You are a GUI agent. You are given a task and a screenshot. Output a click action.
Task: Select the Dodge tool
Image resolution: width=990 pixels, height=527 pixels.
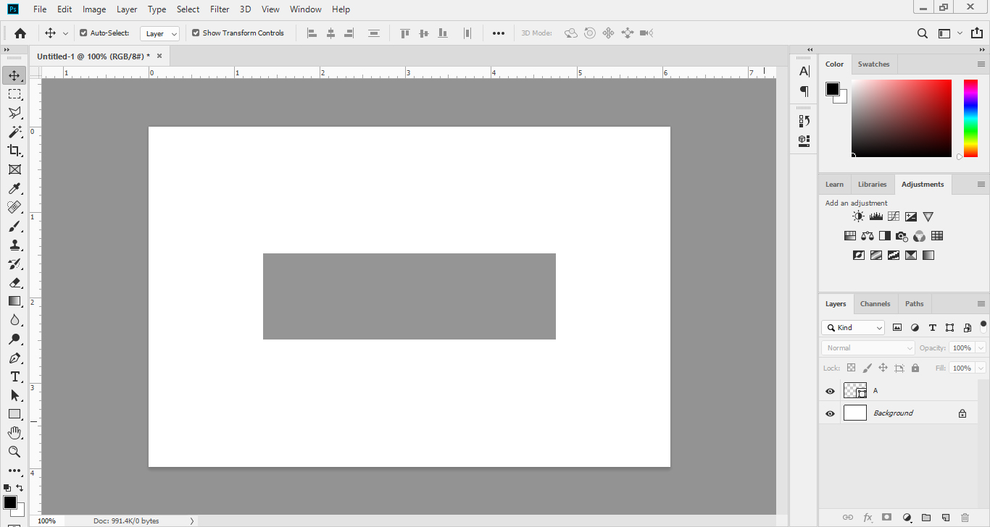[x=14, y=339]
